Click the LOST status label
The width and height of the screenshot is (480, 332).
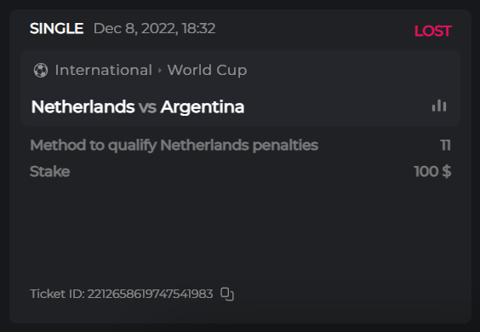[x=433, y=31]
